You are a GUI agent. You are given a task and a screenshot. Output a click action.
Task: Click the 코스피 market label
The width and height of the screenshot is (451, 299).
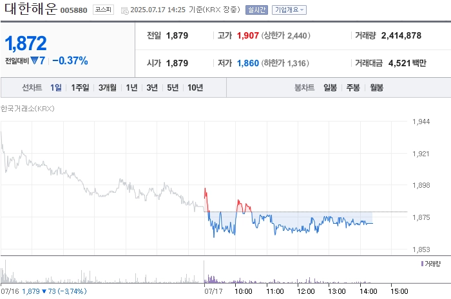pos(103,10)
